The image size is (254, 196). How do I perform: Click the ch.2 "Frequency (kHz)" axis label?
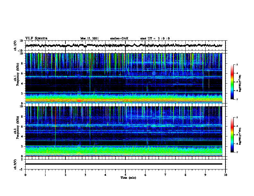pos(18,127)
